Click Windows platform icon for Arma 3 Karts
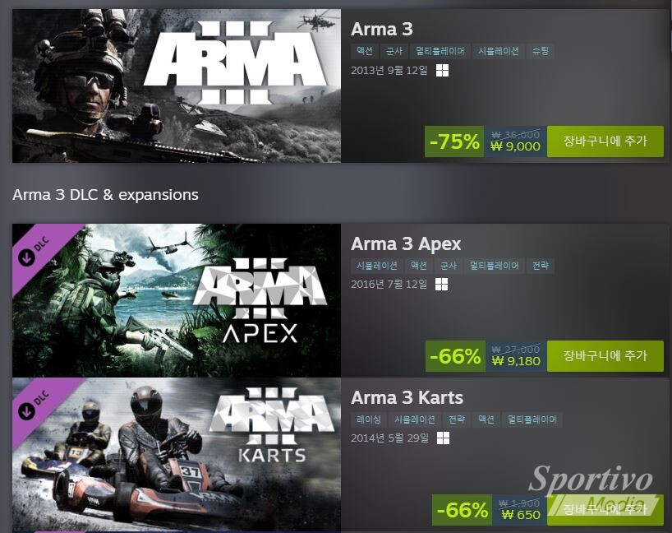 443,438
